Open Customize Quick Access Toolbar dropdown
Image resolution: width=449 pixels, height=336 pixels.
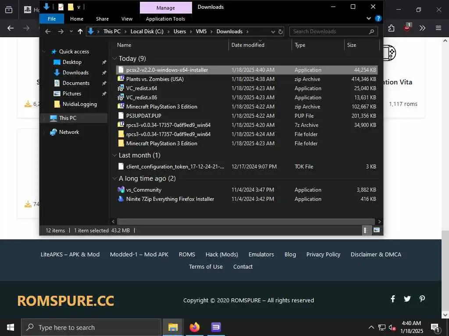pos(79,7)
